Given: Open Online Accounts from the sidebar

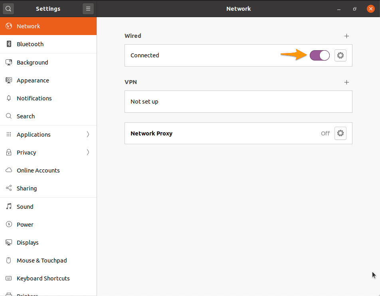Looking at the screenshot, I should coord(38,170).
